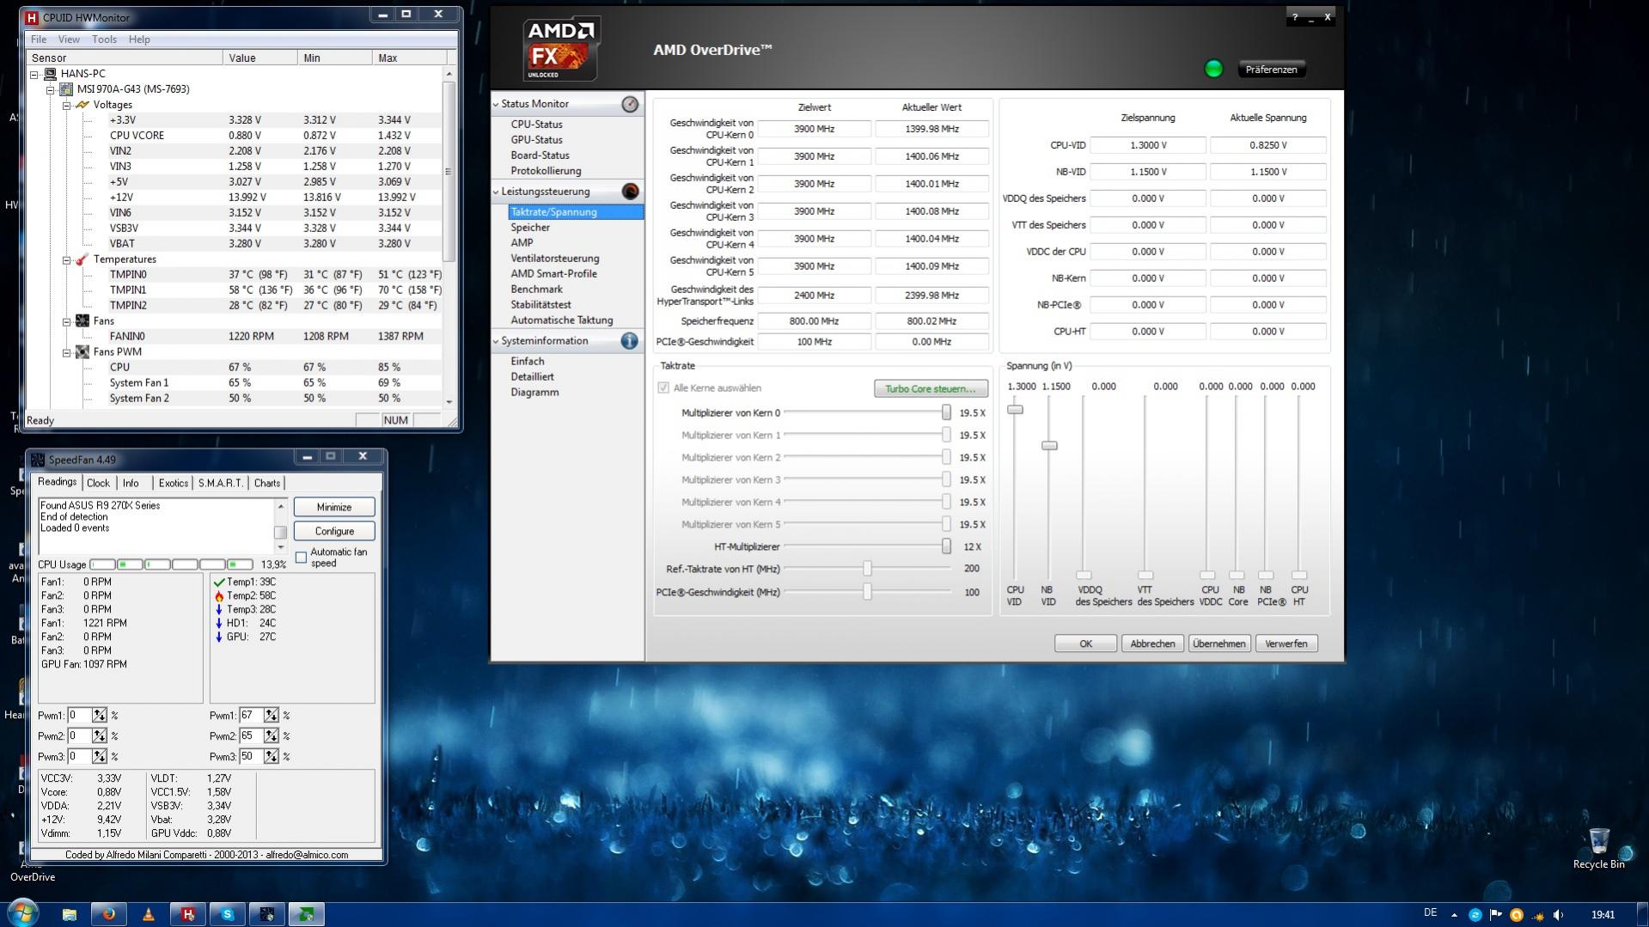Click the Status Monitor gauge icon
Image resolution: width=1649 pixels, height=927 pixels.
[x=630, y=104]
